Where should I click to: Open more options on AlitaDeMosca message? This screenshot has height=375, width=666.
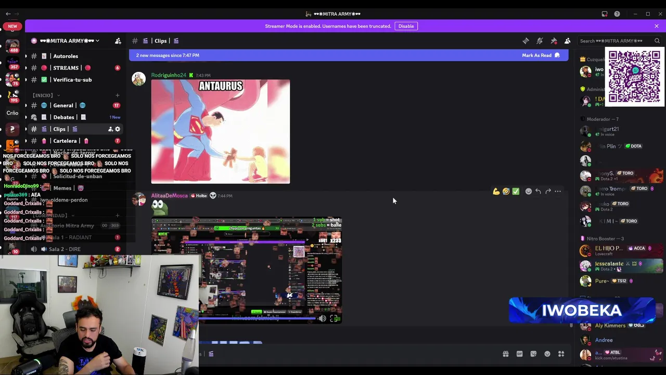pos(558,192)
